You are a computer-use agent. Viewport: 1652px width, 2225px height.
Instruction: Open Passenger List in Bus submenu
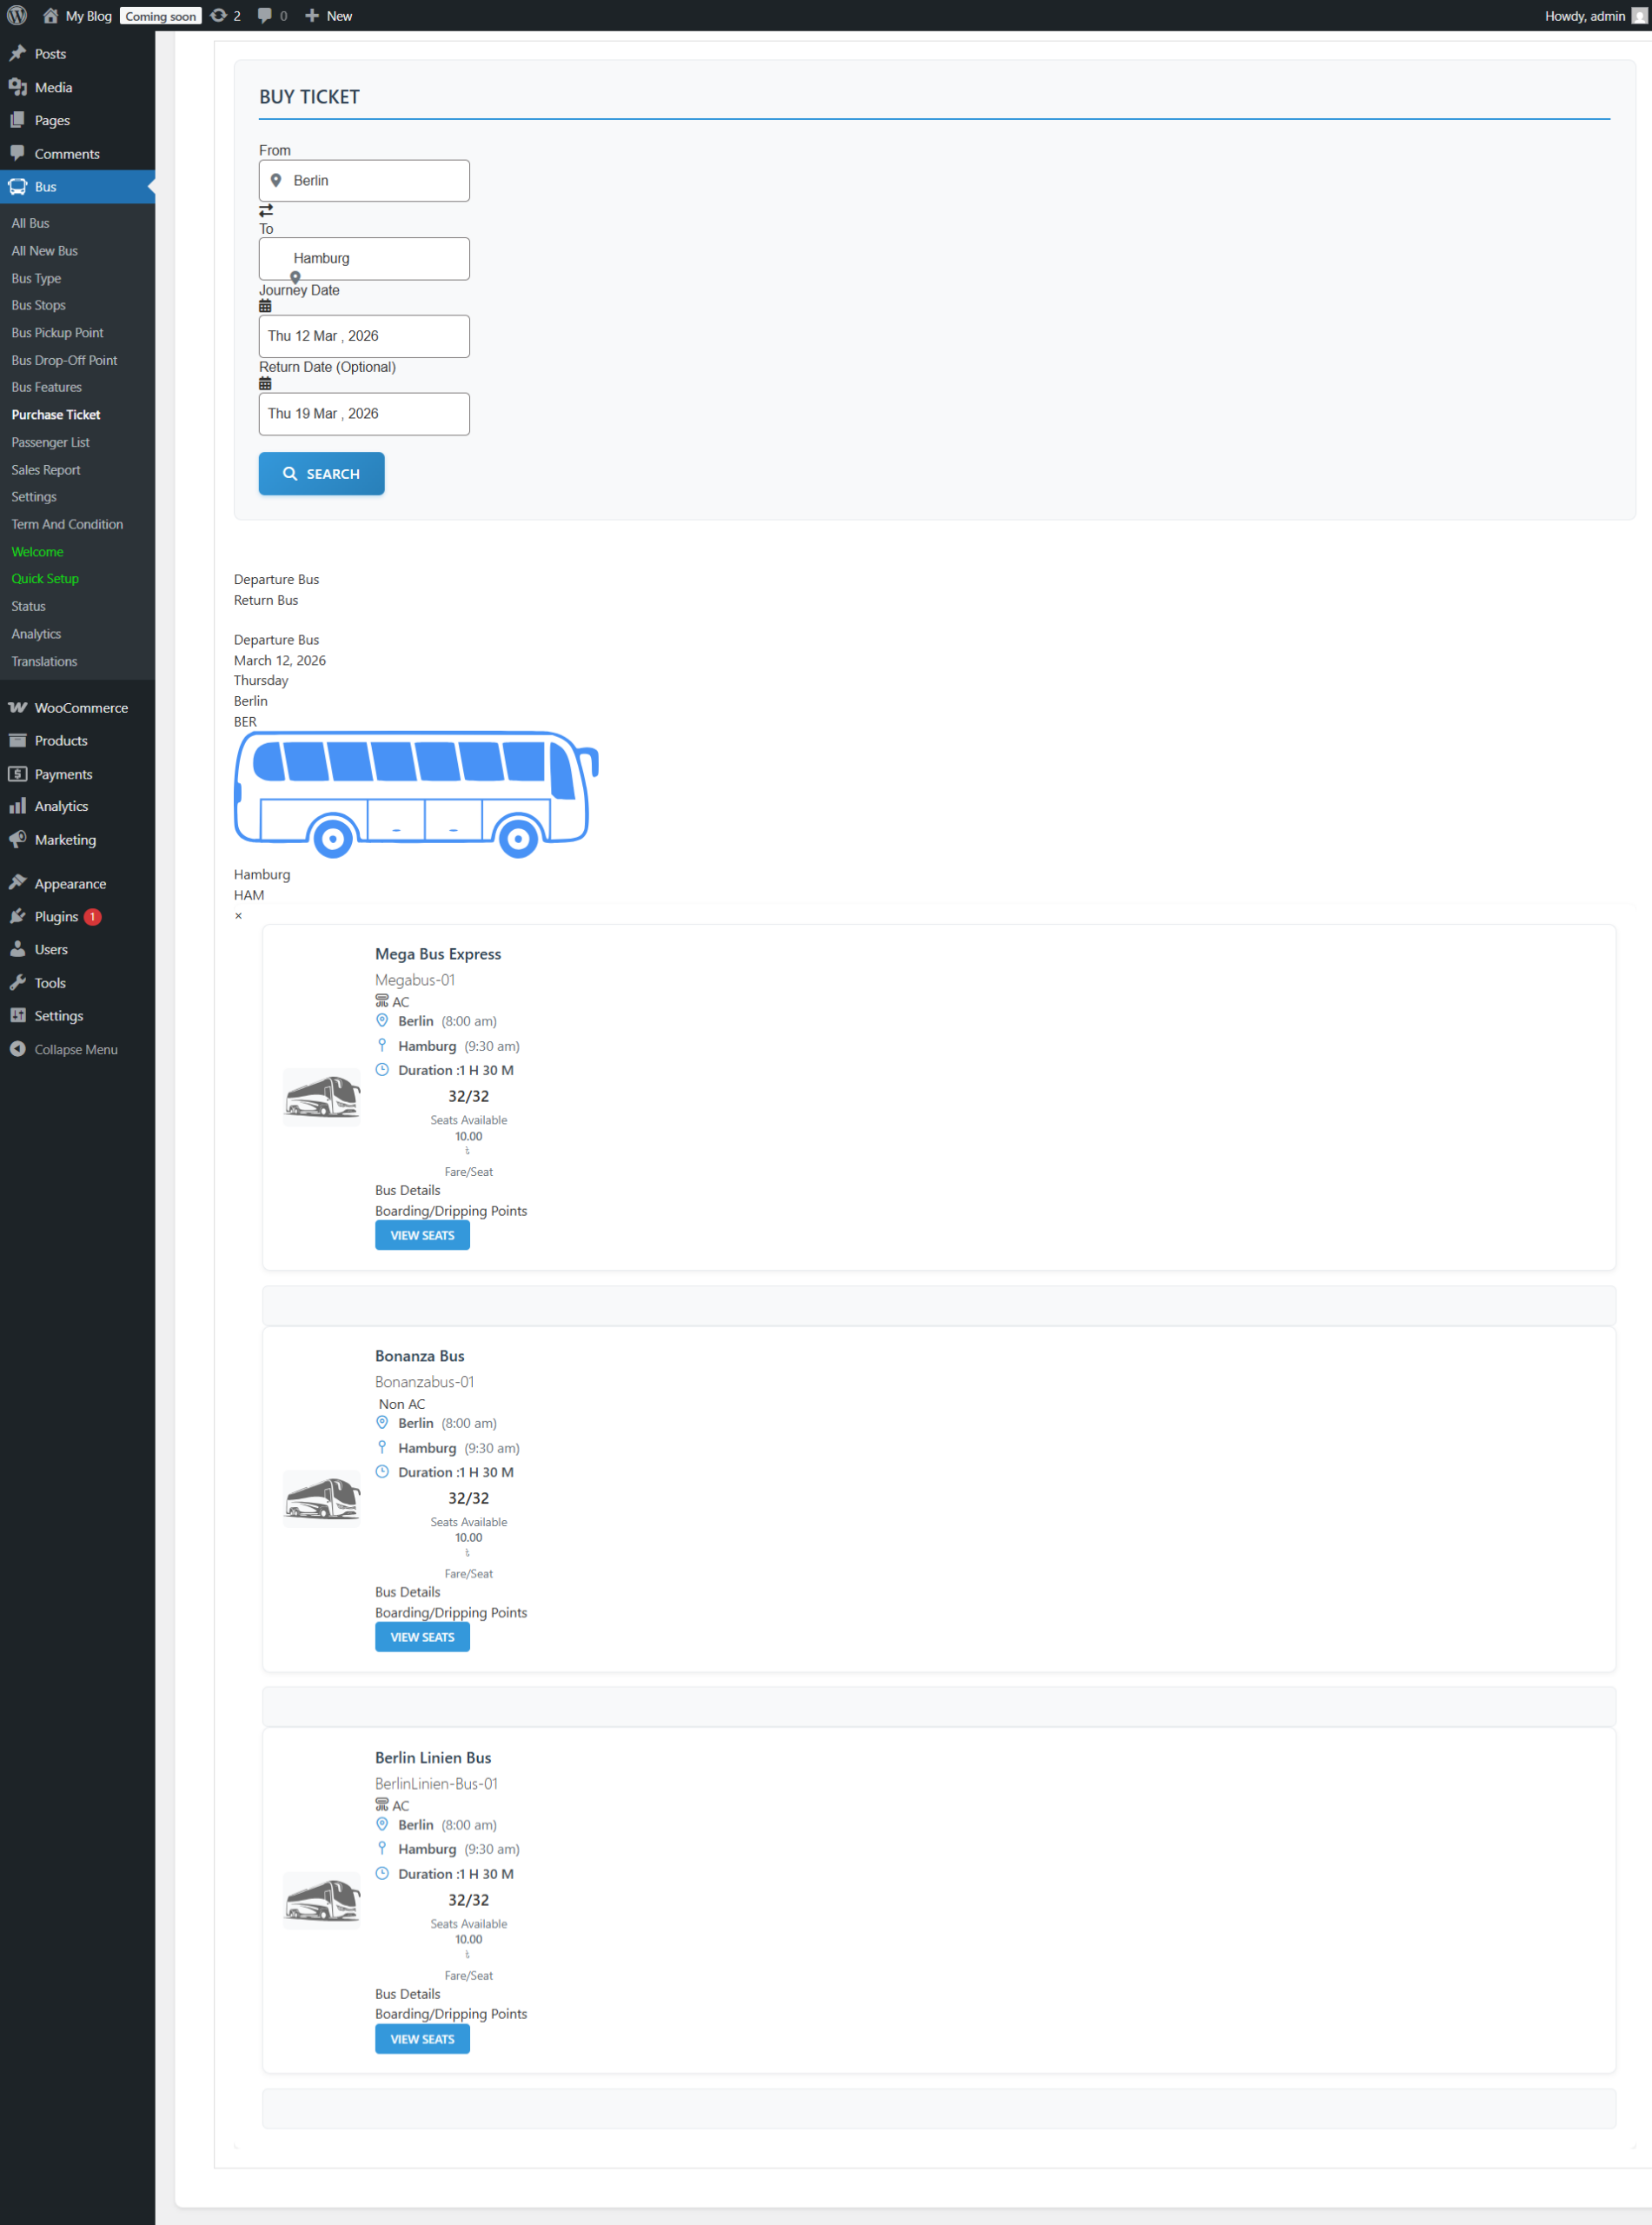pos(50,442)
